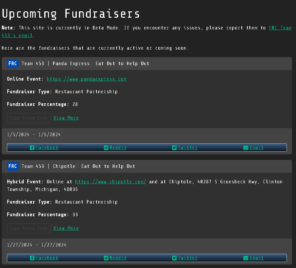Screen dimensions: 296x268
Task: Click Twitter icon in Panda Express card
Action: point(174,148)
